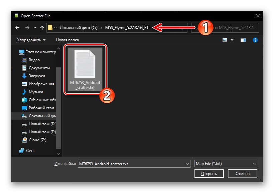The height and width of the screenshot is (193, 274).
Task: Click the sidebar scrollbar down arrow
Action: coord(58,154)
